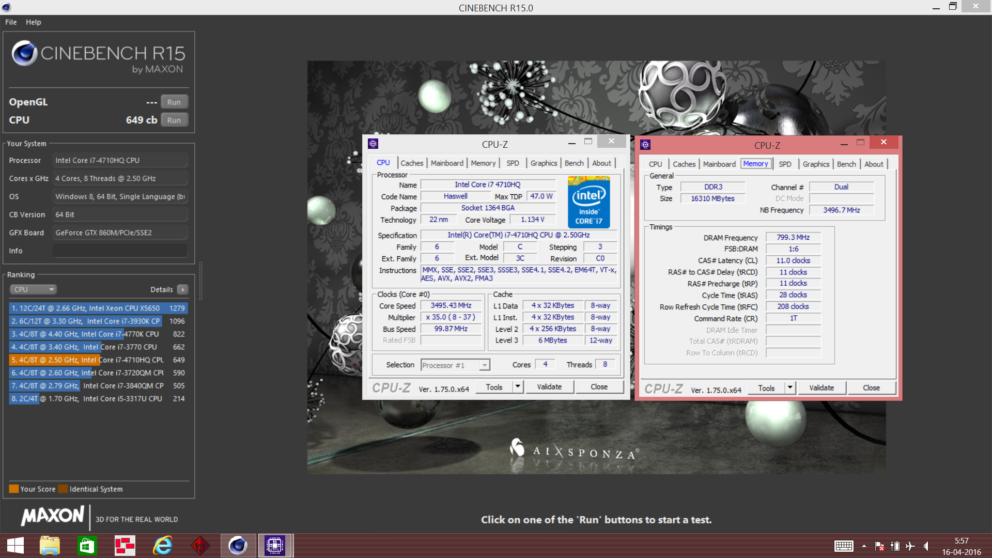Image resolution: width=992 pixels, height=558 pixels.
Task: Open the taskbar clock and date
Action: 961,546
